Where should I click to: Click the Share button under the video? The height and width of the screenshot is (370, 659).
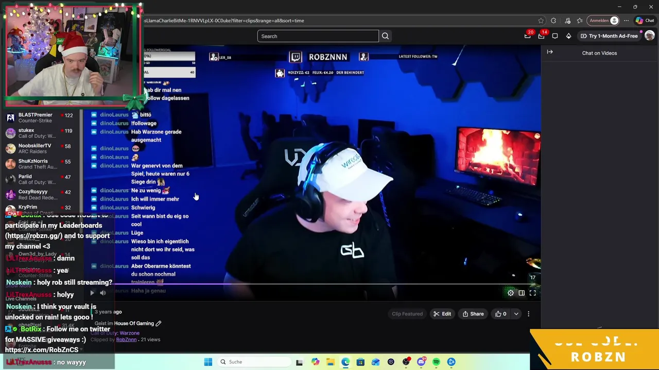[x=473, y=314]
